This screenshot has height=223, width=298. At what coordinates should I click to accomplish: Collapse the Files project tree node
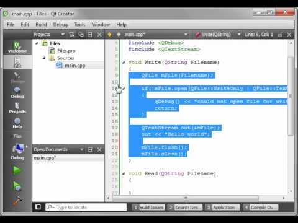37,43
